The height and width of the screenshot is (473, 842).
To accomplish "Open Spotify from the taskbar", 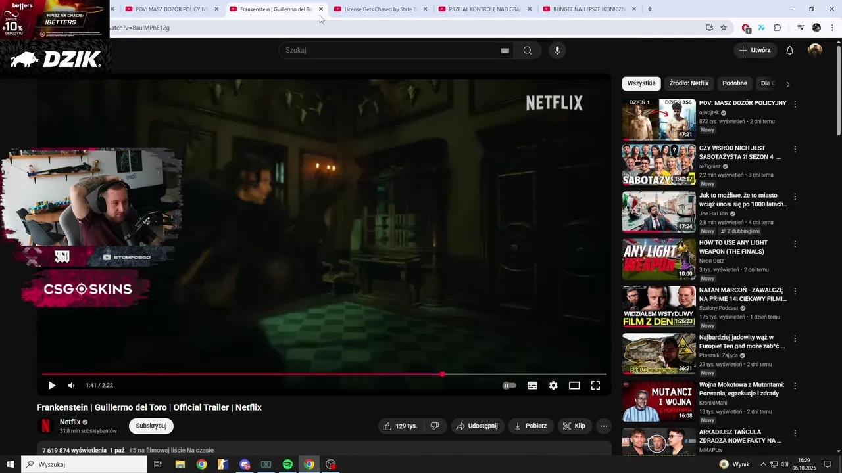I will 287,464.
